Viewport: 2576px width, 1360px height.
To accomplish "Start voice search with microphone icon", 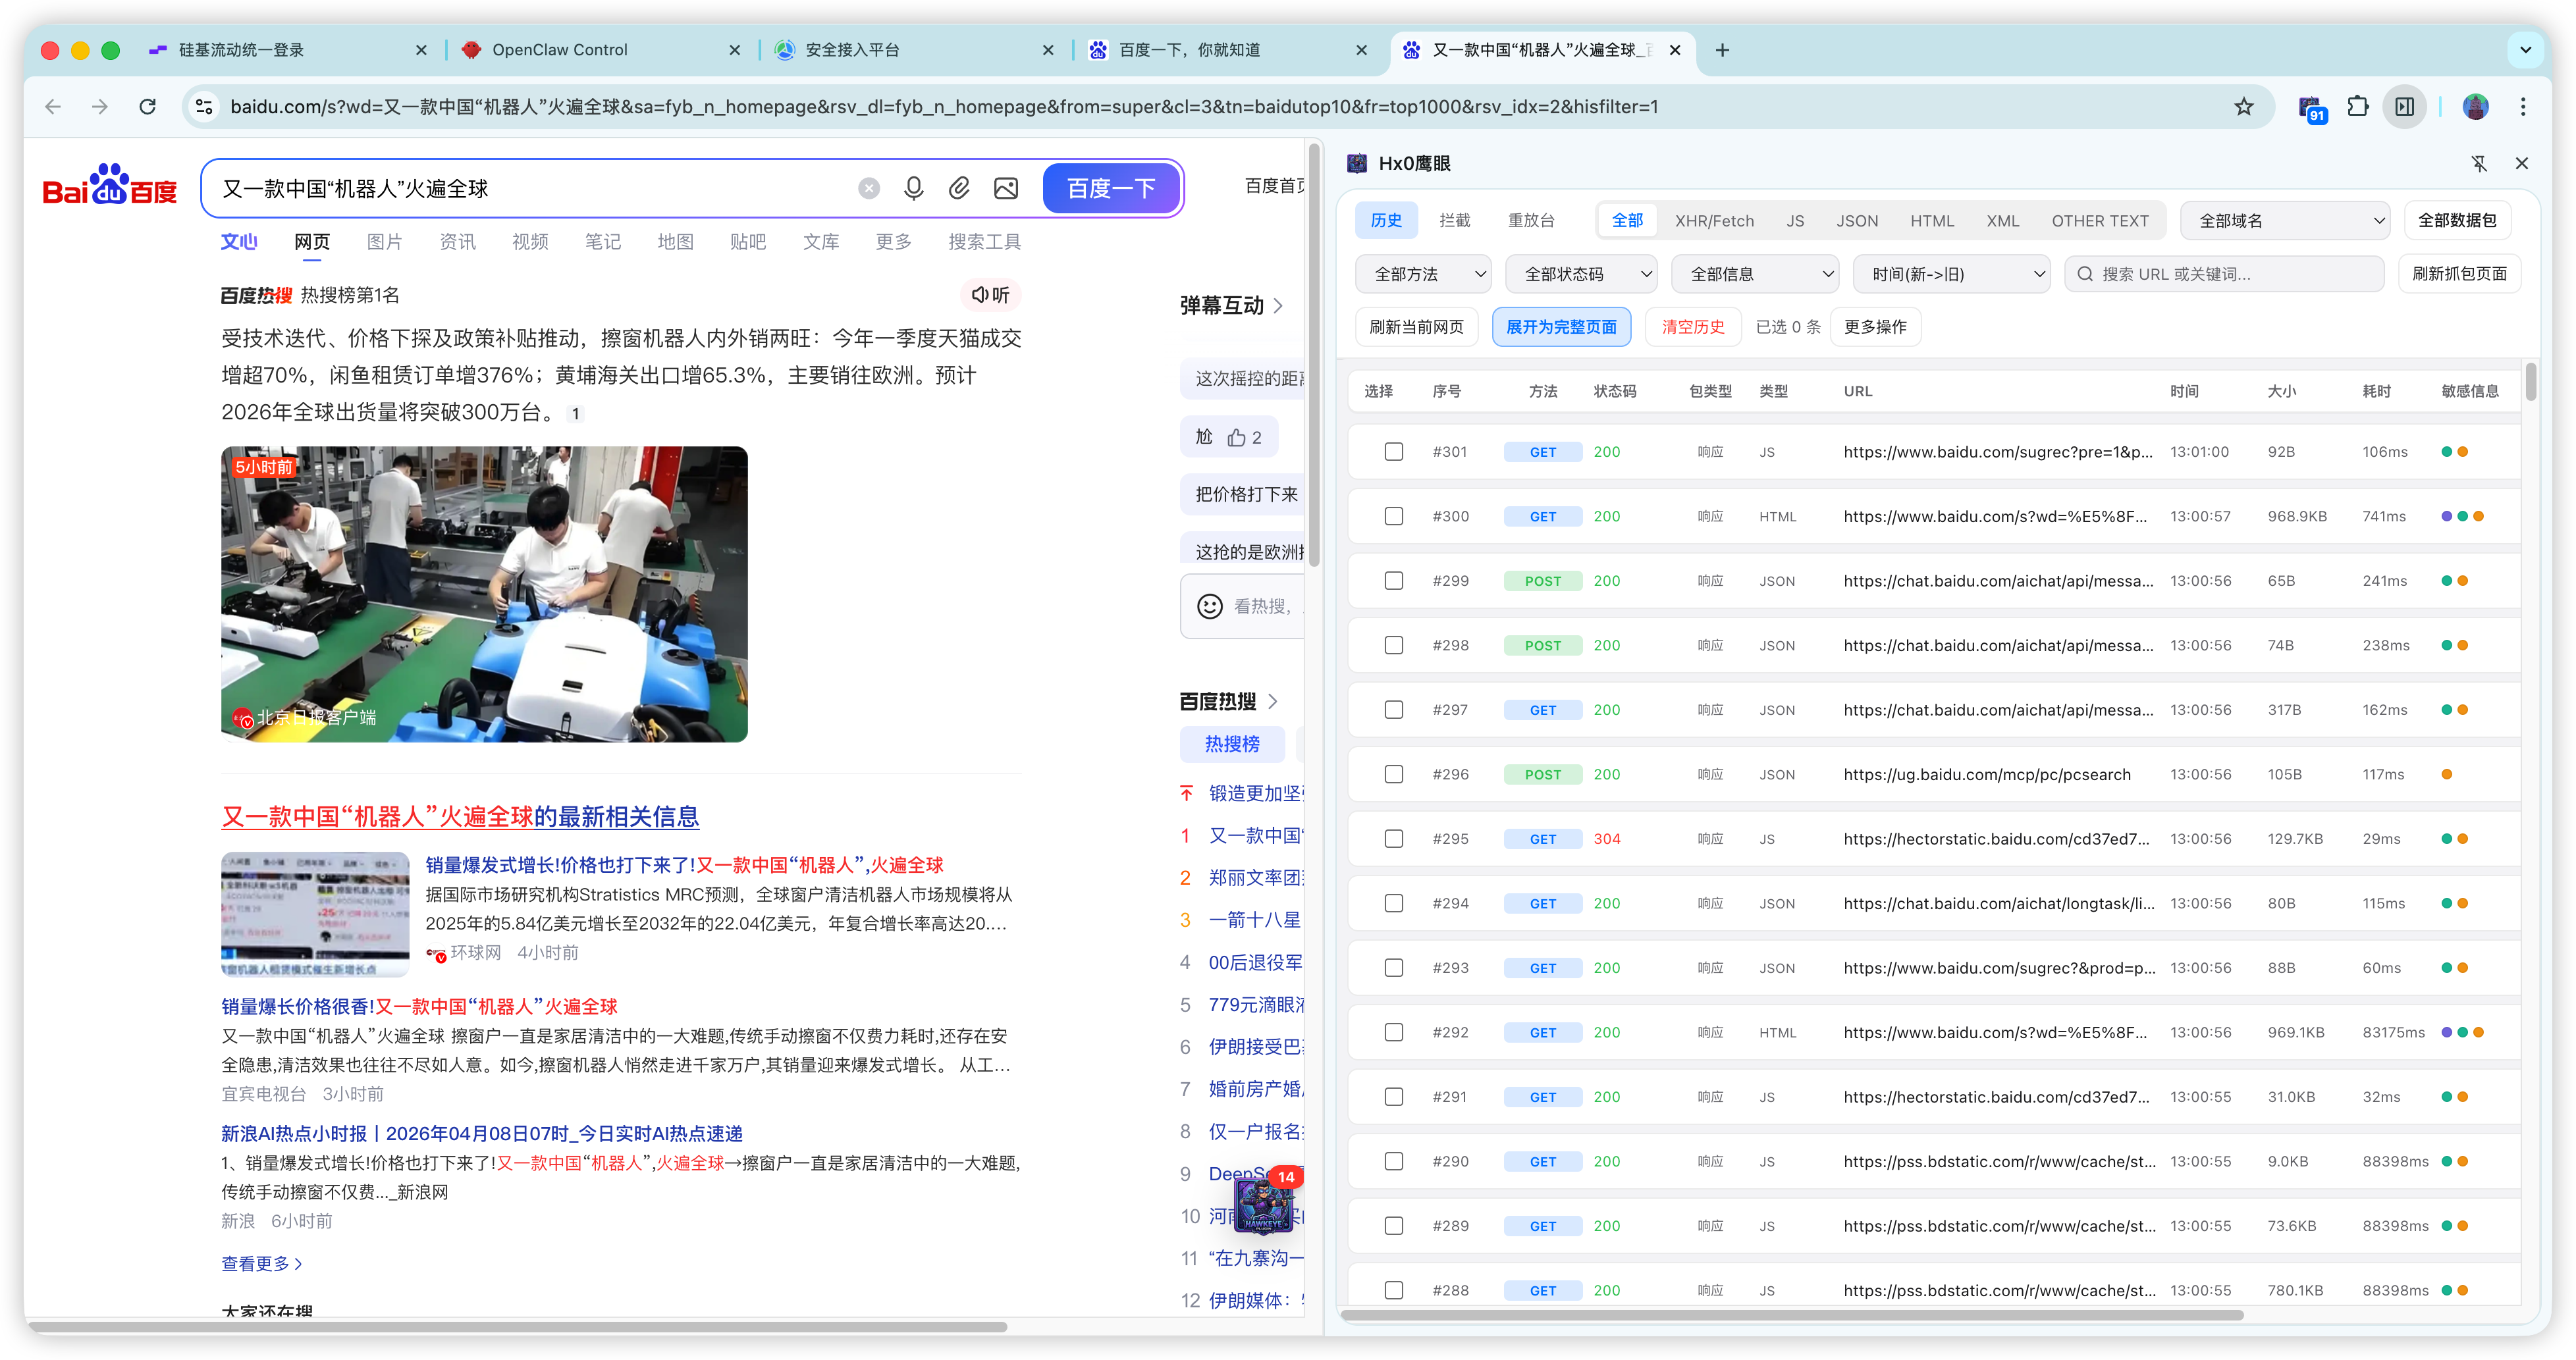I will point(913,189).
